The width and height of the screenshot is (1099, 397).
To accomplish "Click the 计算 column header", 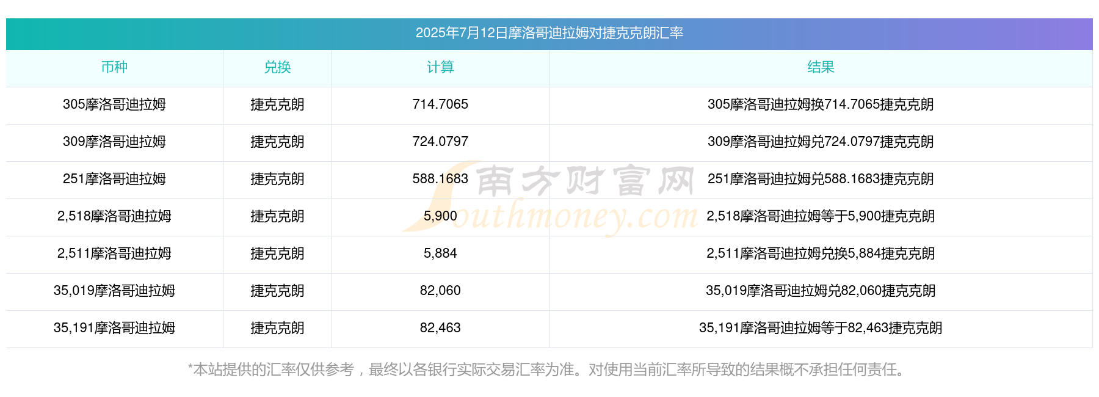I will (x=440, y=67).
